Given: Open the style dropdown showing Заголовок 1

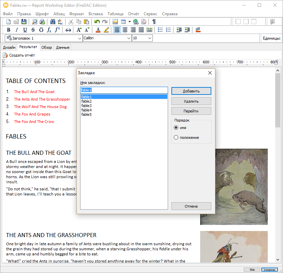Looking at the screenshot, I should (x=44, y=38).
